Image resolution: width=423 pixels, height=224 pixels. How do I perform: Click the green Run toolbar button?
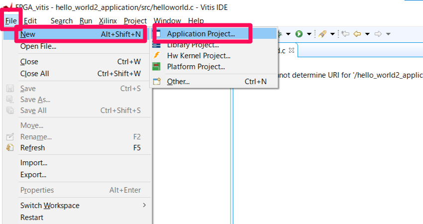pos(299,34)
